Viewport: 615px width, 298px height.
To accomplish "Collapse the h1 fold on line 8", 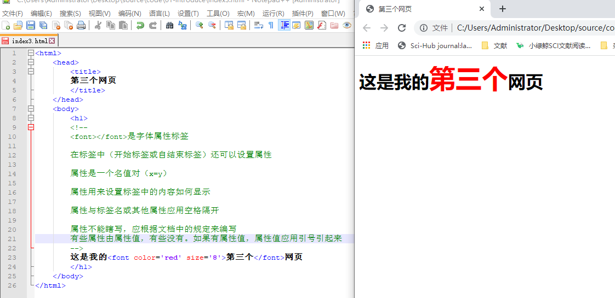I will coord(31,118).
